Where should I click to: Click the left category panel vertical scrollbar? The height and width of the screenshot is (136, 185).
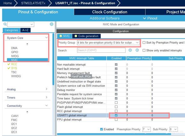tap(53, 59)
